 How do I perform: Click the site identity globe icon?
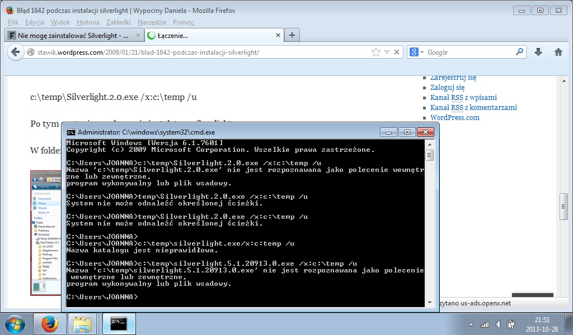(31, 52)
